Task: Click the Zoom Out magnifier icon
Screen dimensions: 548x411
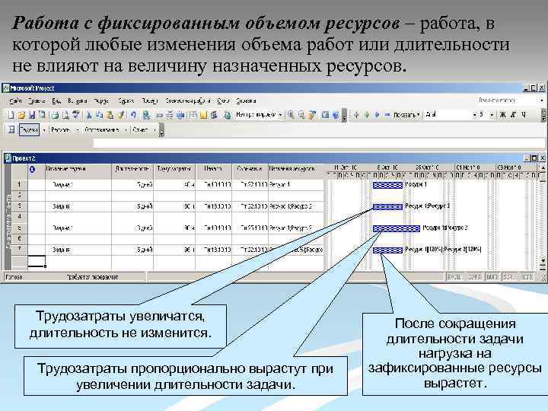Action: tap(301, 115)
